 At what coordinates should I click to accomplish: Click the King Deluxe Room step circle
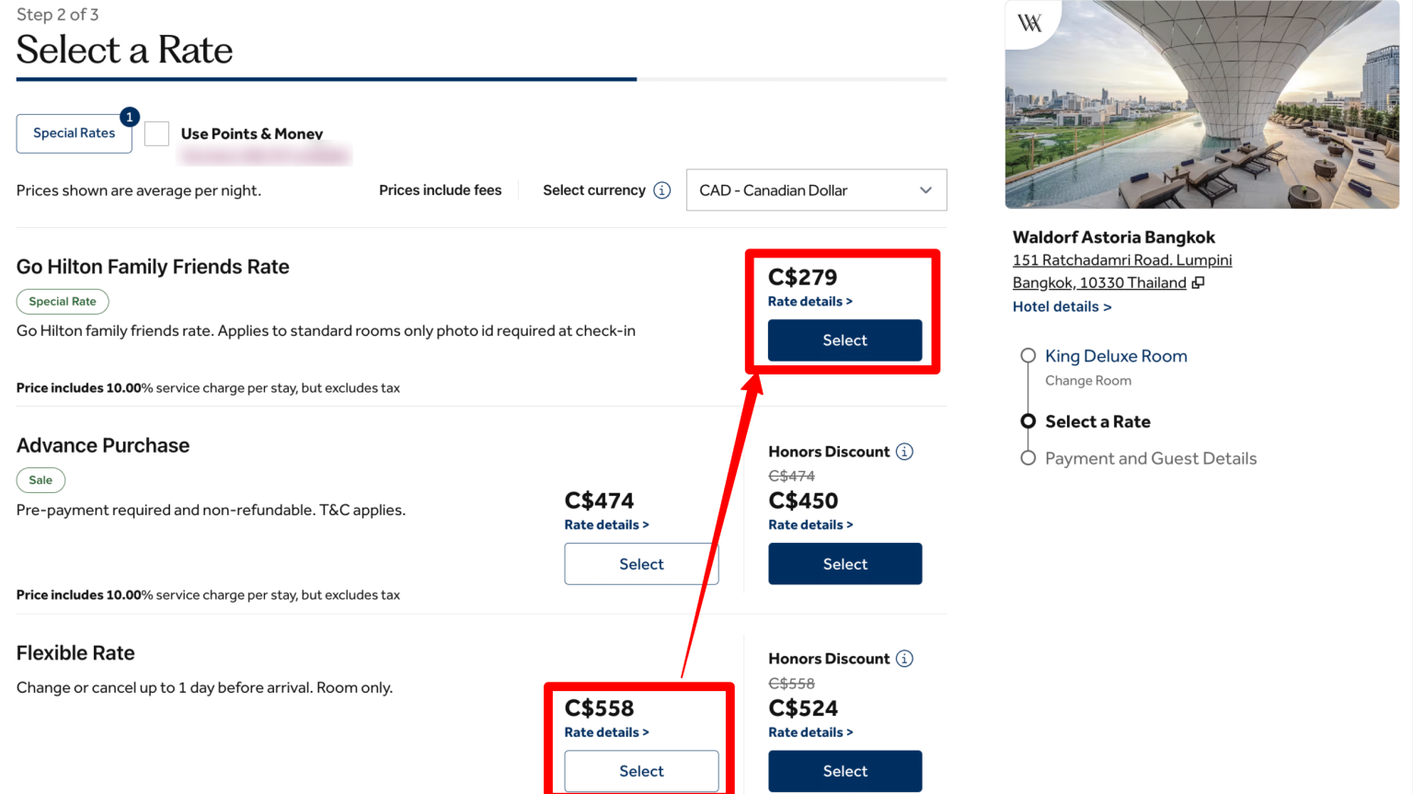click(x=1028, y=356)
